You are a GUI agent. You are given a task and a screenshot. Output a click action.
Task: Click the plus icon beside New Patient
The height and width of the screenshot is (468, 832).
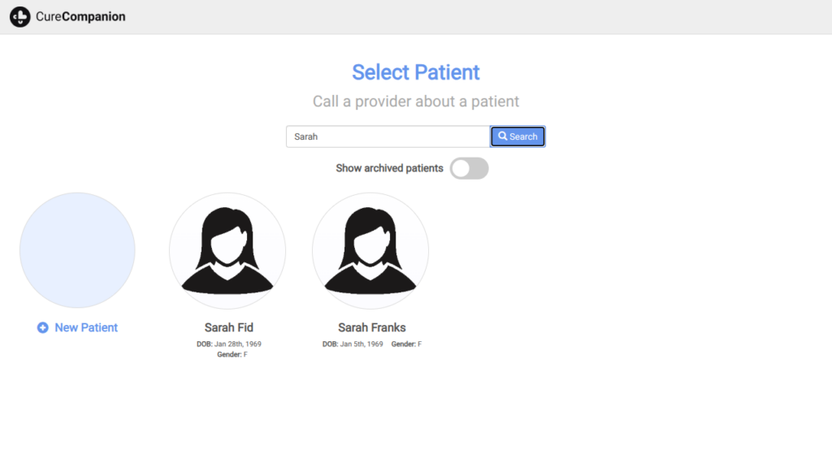pos(43,327)
